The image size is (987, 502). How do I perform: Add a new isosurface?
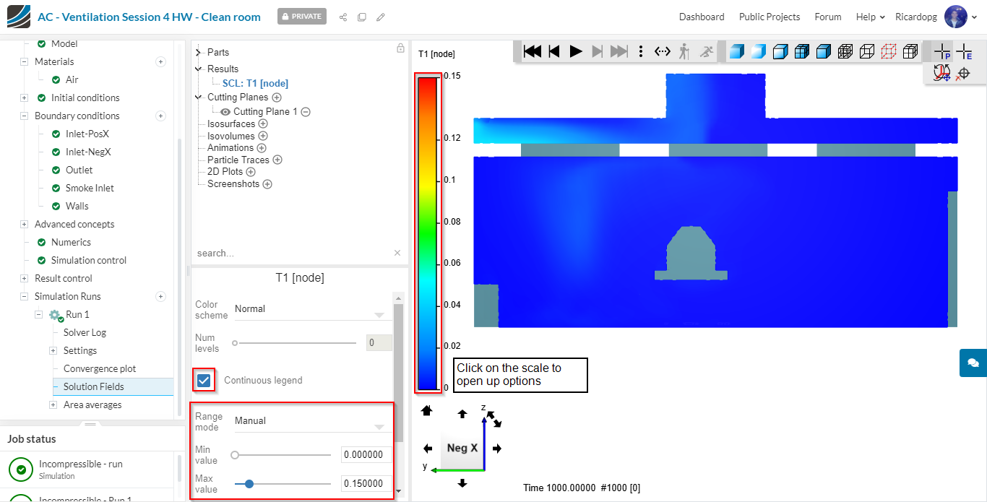coord(263,124)
